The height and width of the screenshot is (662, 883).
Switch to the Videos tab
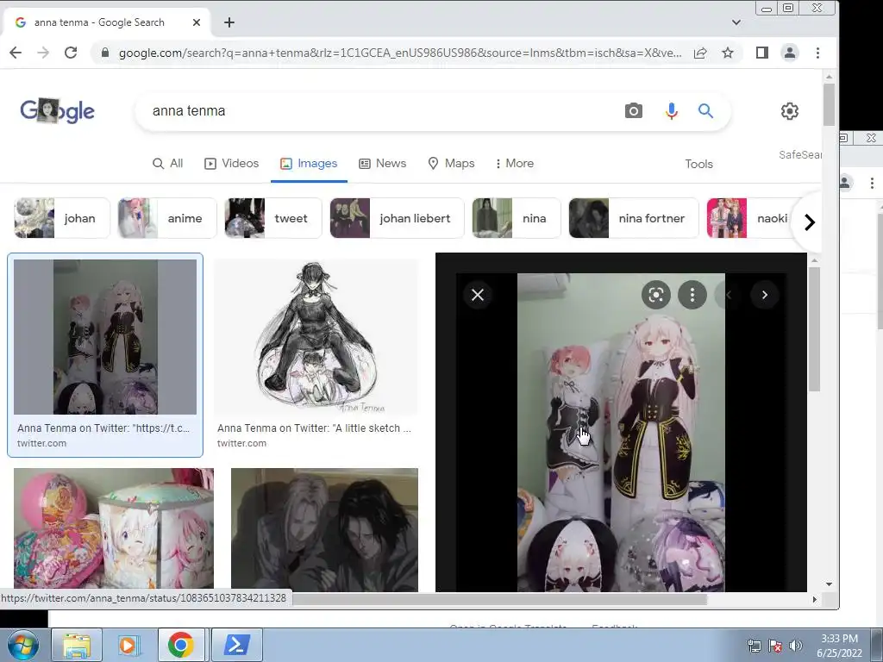click(231, 163)
